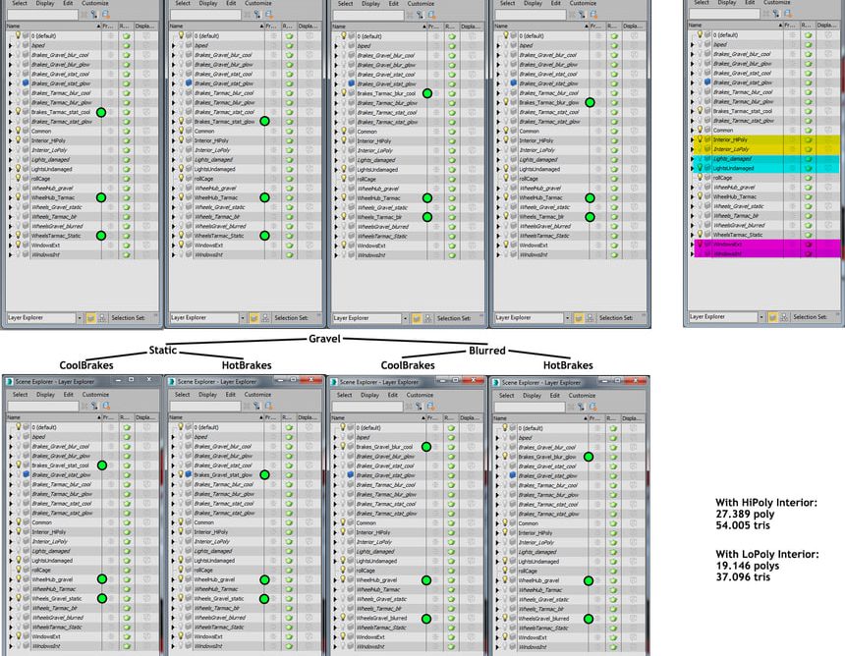Image resolution: width=845 pixels, height=656 pixels.
Task: Click Name column header in bottom-left panel
Action: coord(13,416)
